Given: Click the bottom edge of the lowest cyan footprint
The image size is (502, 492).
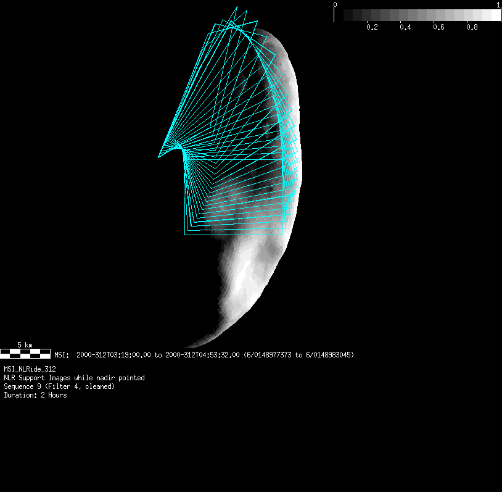Looking at the screenshot, I should coord(234,235).
